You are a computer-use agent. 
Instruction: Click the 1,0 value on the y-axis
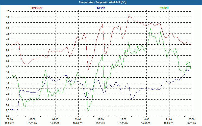pos(8,105)
